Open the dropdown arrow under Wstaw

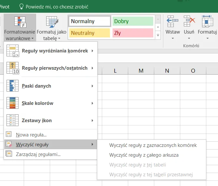[172, 38]
